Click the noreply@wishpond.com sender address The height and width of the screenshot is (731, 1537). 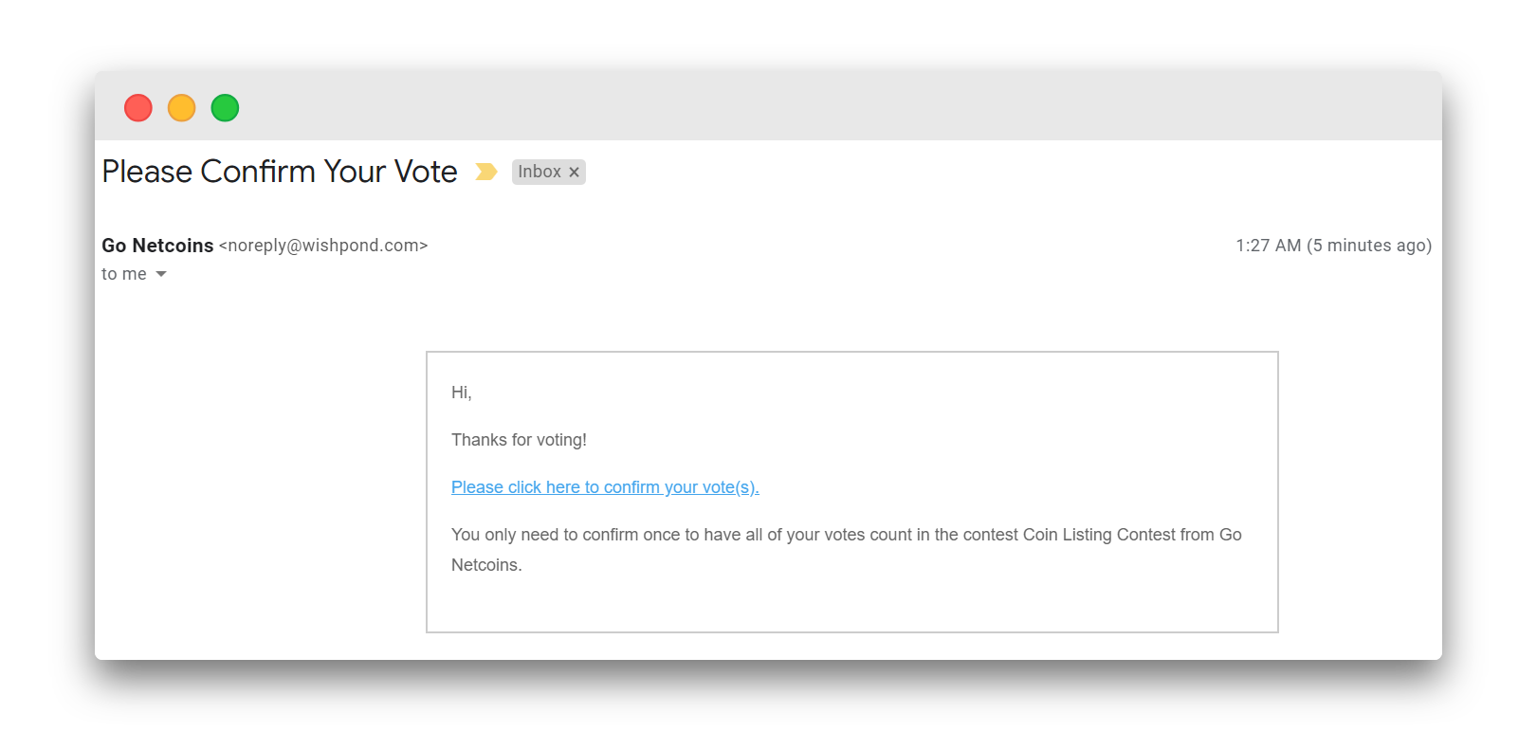point(323,246)
